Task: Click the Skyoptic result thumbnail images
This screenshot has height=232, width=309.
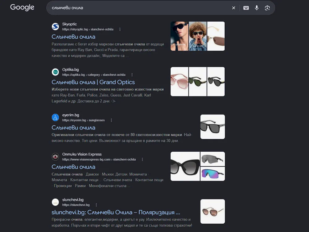Action: pyautogui.click(x=197, y=36)
